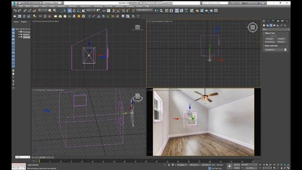
Task: Open the Modifiers menu
Action: pos(62,6)
